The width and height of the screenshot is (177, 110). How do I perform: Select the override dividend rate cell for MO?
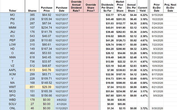point(76,15)
